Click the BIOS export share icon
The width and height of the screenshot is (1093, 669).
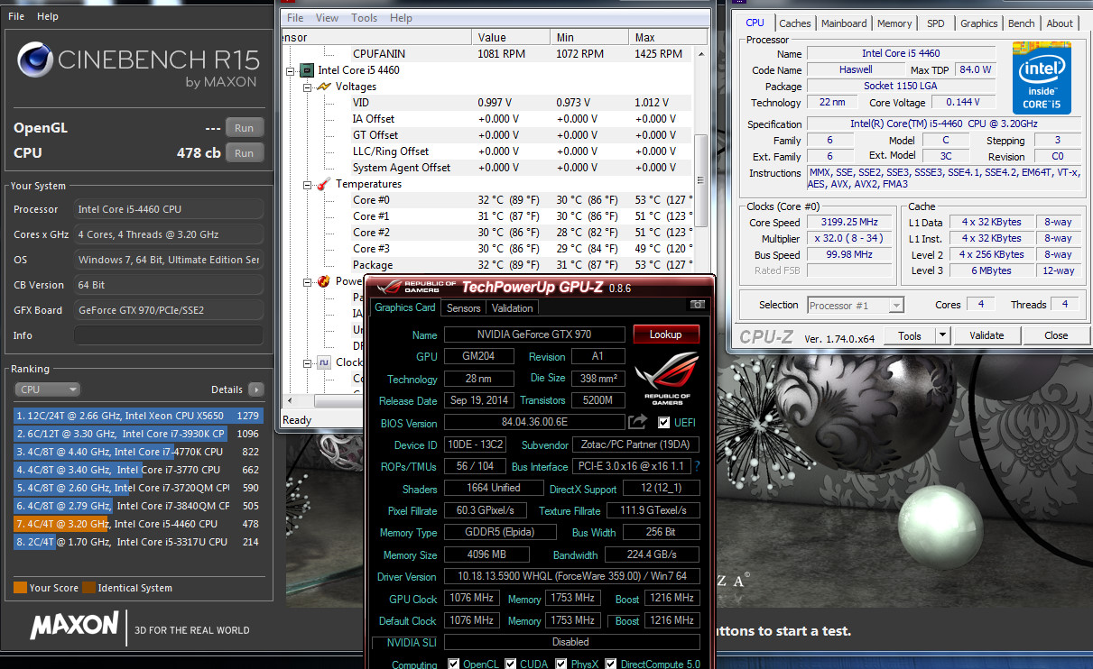pyautogui.click(x=638, y=422)
